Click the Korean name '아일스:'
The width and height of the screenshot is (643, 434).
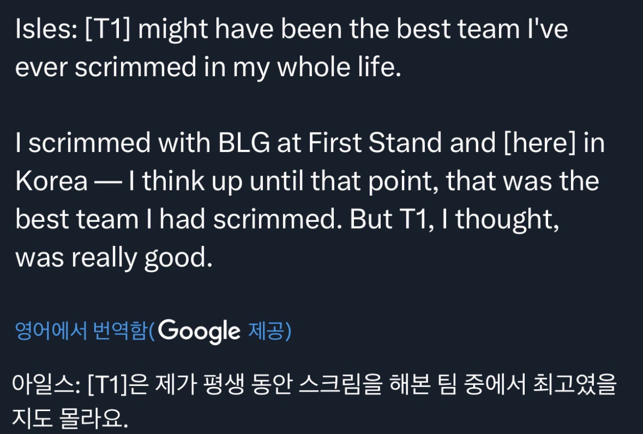click(46, 385)
